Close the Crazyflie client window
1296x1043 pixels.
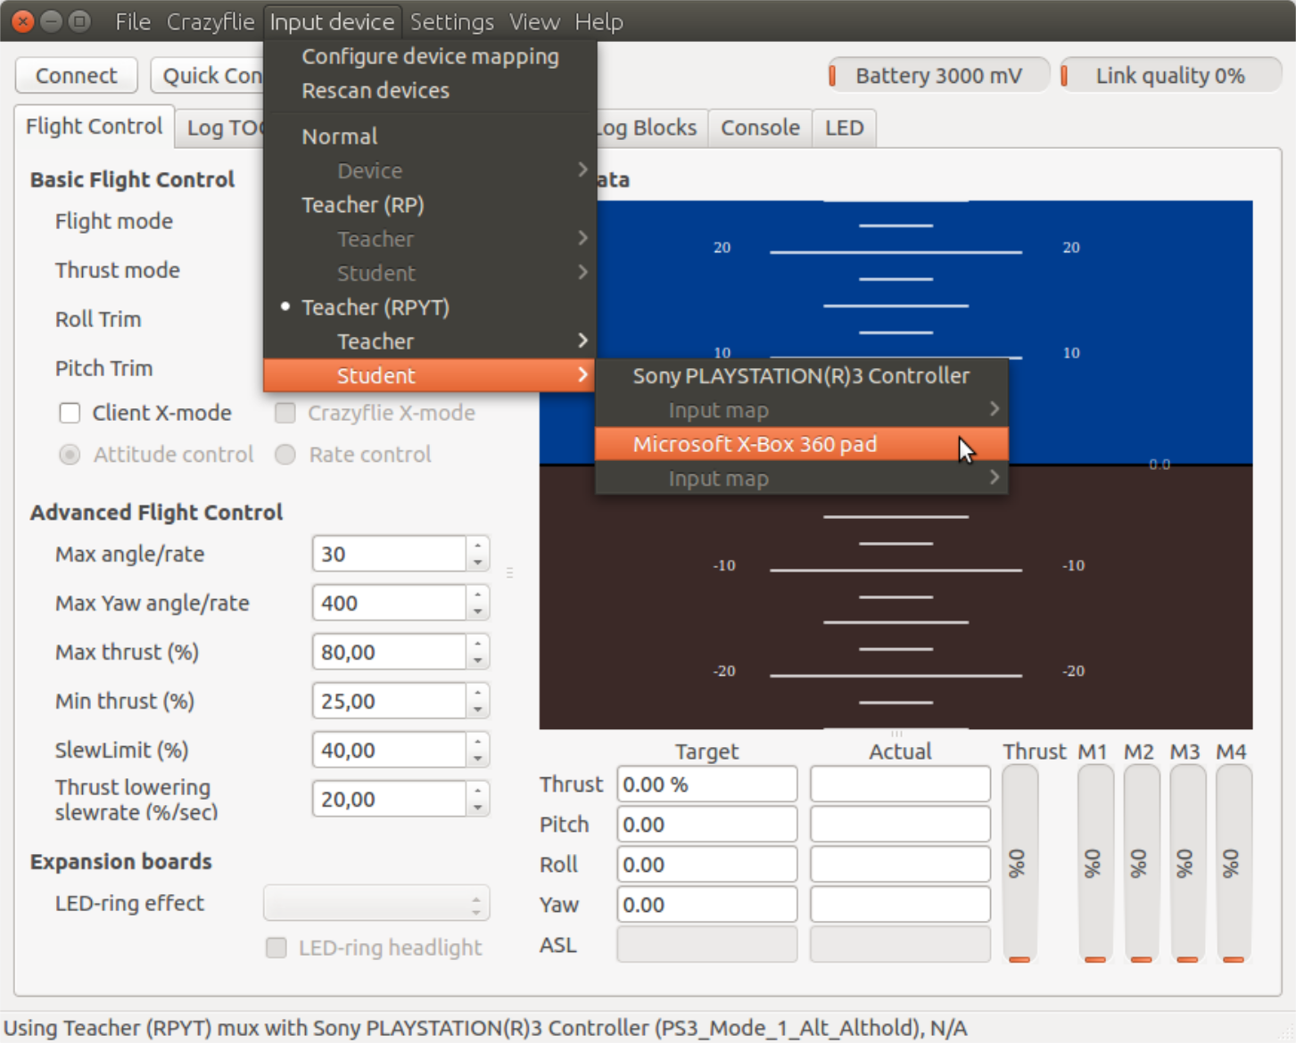24,21
